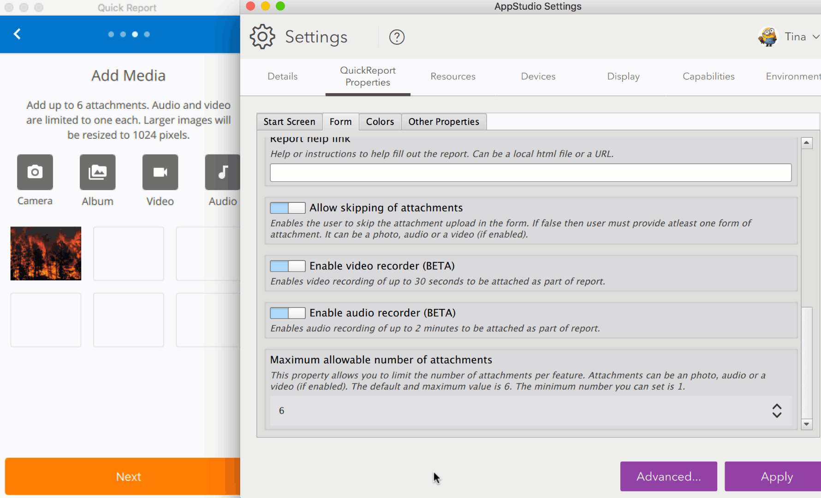Click the third page indicator dot

pyautogui.click(x=135, y=34)
